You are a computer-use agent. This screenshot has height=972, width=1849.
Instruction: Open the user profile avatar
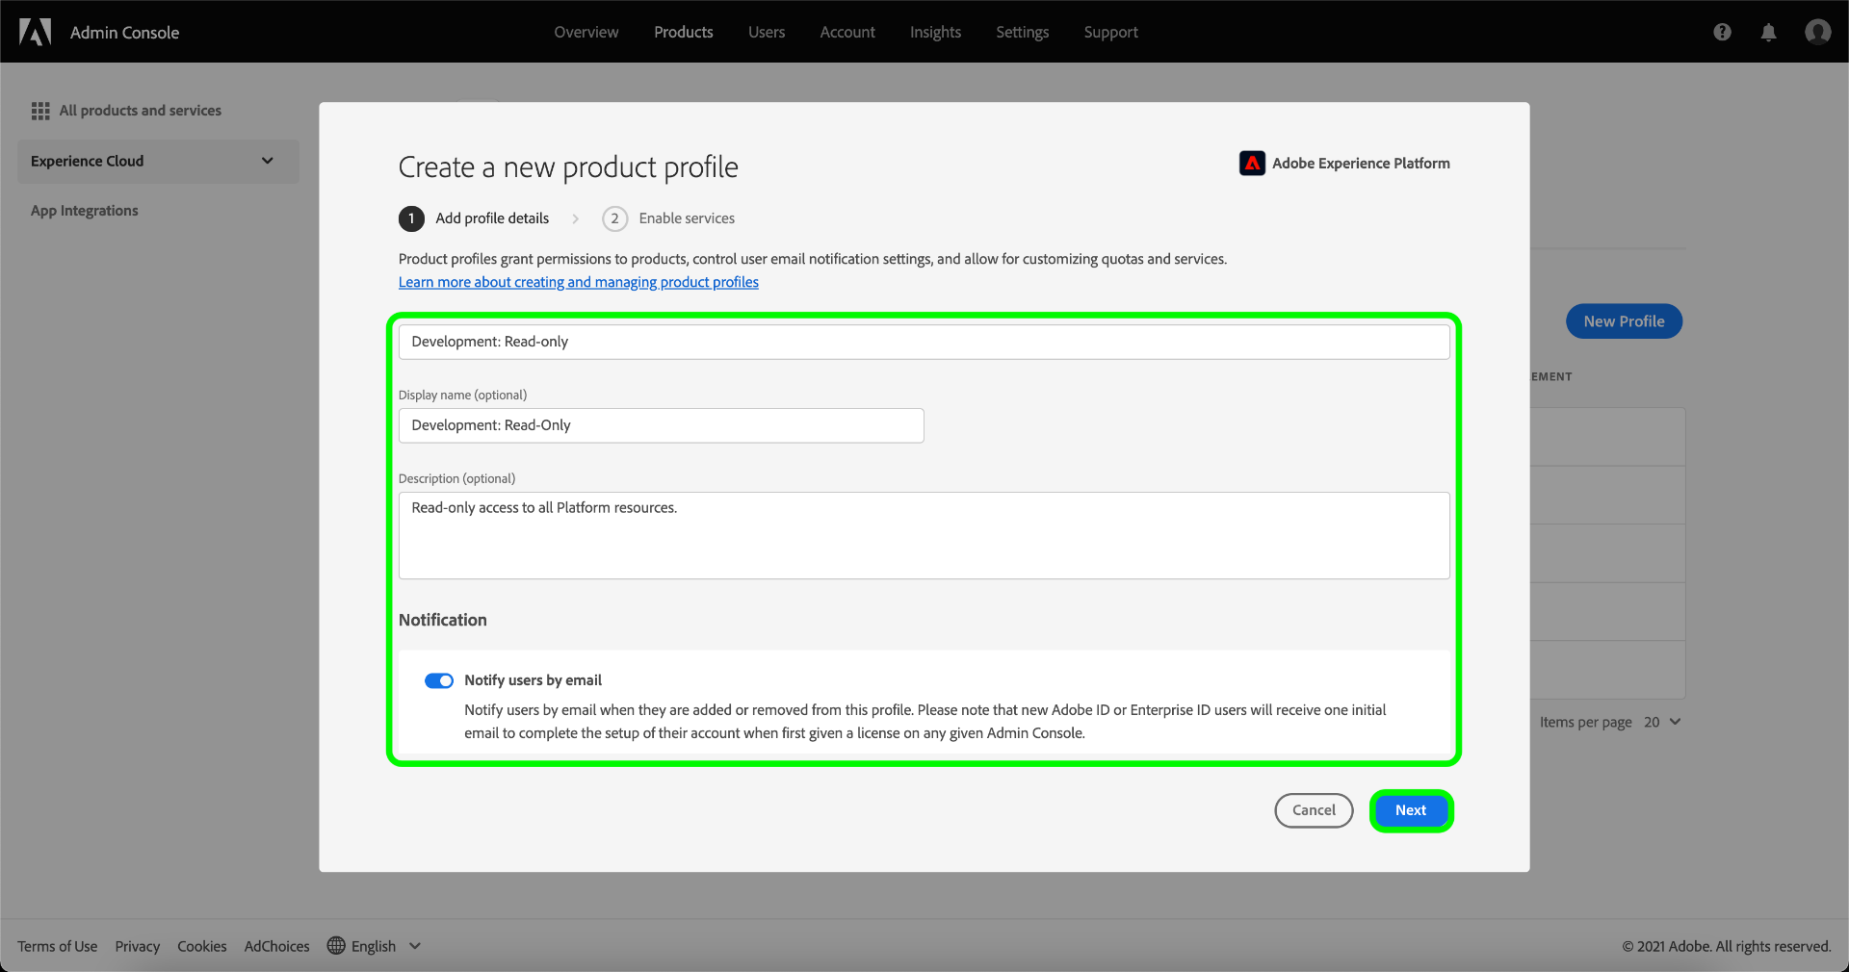pos(1817,32)
